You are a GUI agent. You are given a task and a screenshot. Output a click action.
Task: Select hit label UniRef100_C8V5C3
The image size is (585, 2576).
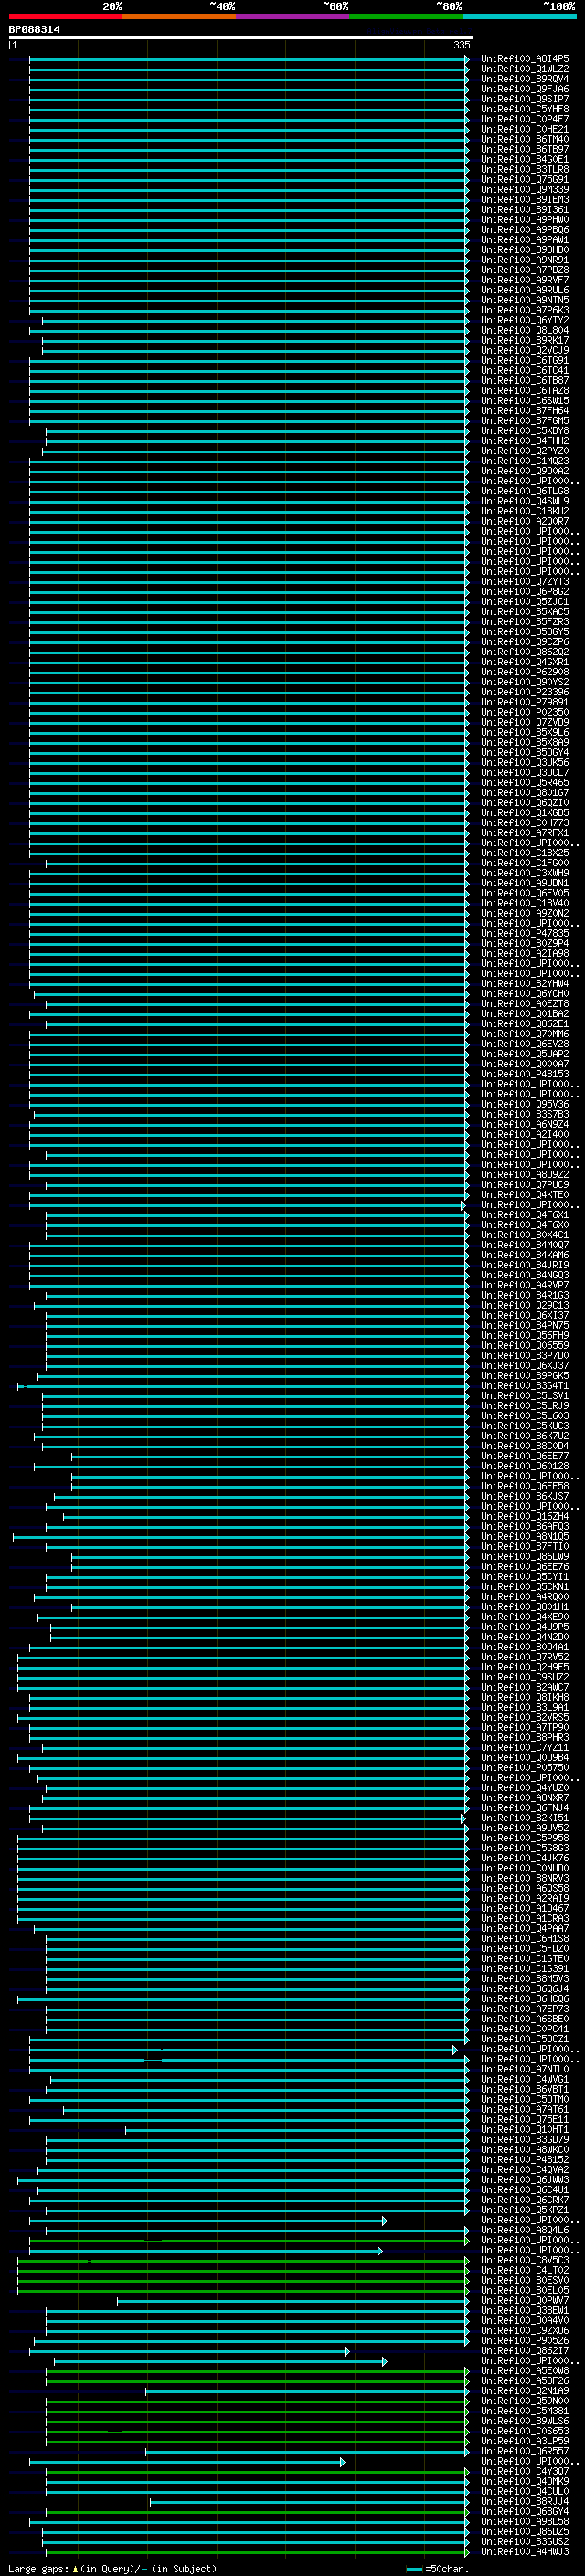[525, 2260]
